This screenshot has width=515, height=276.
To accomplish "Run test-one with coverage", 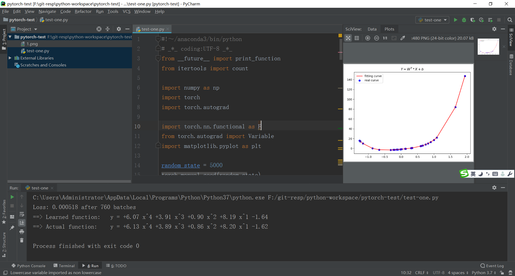I will (x=473, y=20).
